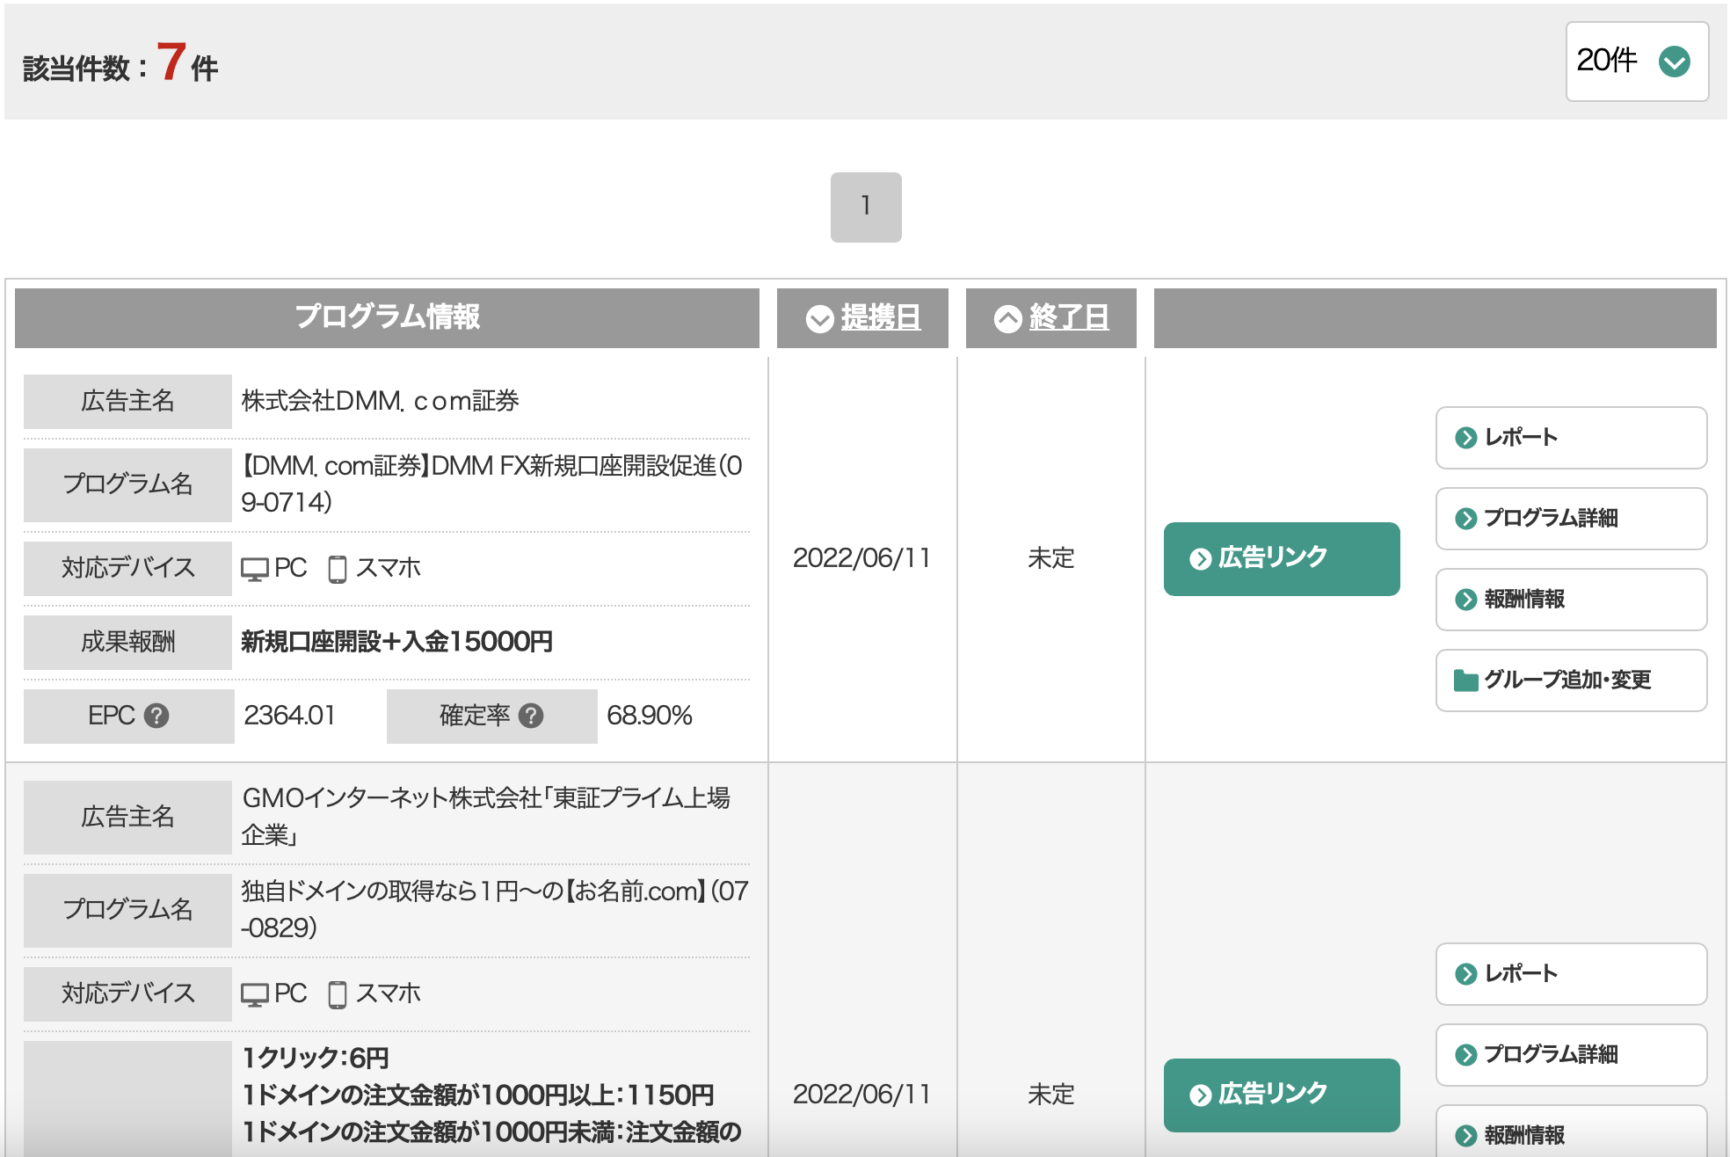Select reward line 1000円以上:1150円
1730x1157 pixels.
coord(478,1095)
